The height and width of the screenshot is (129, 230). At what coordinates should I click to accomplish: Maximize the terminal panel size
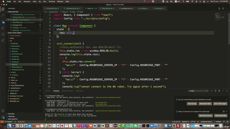223,91
